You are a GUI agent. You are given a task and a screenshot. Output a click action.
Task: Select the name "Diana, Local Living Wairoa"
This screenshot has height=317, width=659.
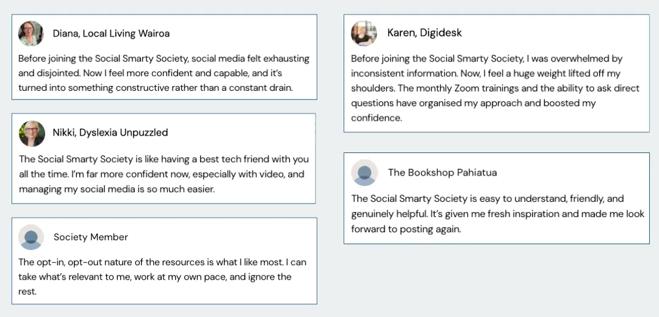tap(111, 34)
